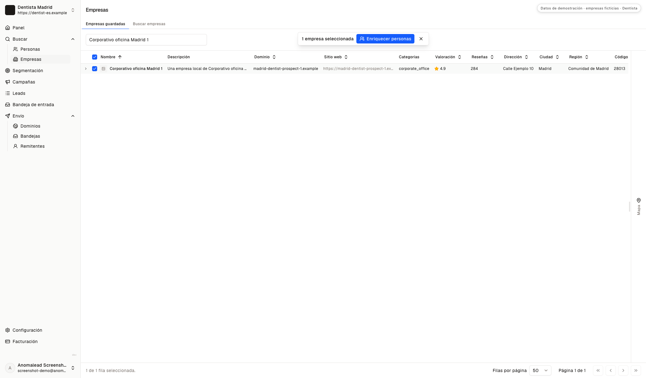The image size is (646, 378).
Task: Switch to Buscar empresas tab
Action: [x=149, y=24]
